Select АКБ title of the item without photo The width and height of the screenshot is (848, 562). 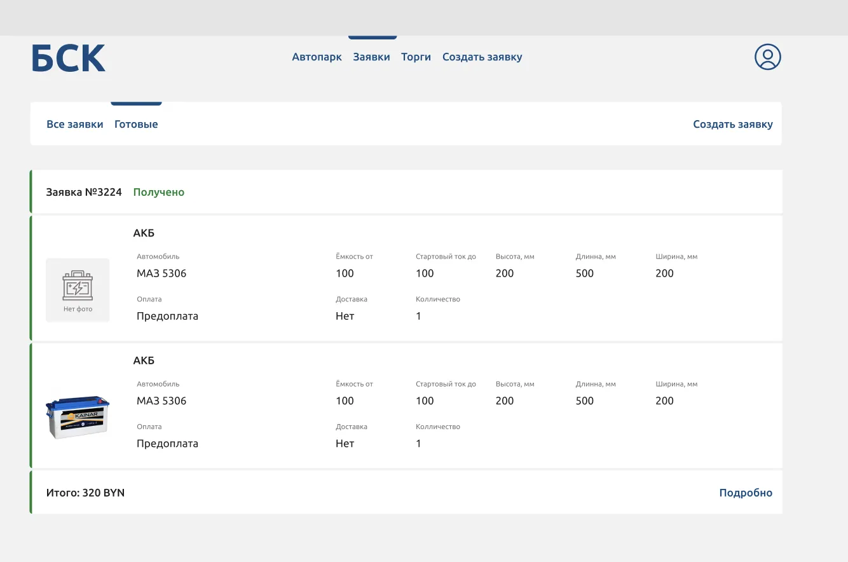(x=144, y=233)
